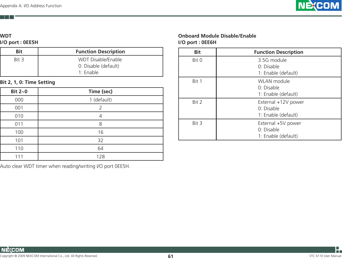Click the '100' bit value cell
Image resolution: width=342 pixels, height=258 pixels.
click(x=19, y=132)
